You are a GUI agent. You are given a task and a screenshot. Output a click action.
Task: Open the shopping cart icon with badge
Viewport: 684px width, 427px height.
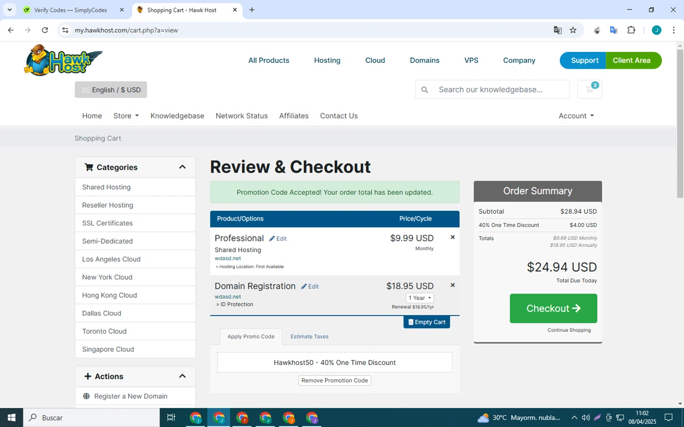coord(589,89)
